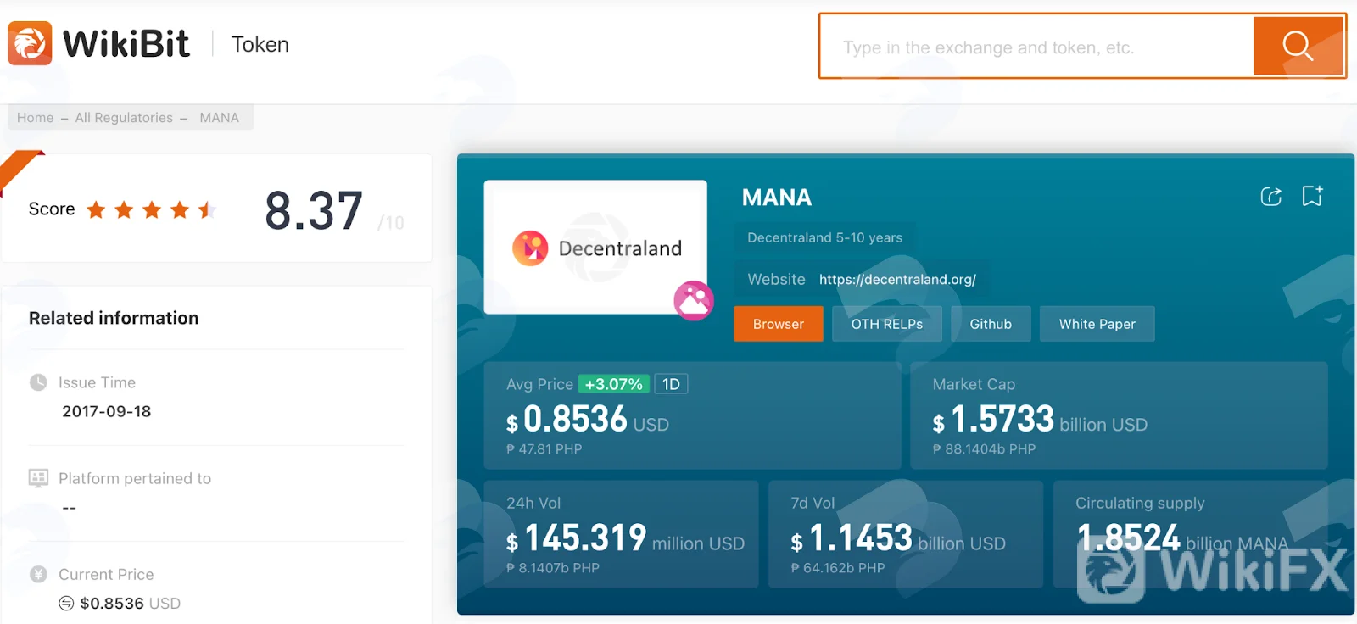Click the orange search magnifier button

1298,46
